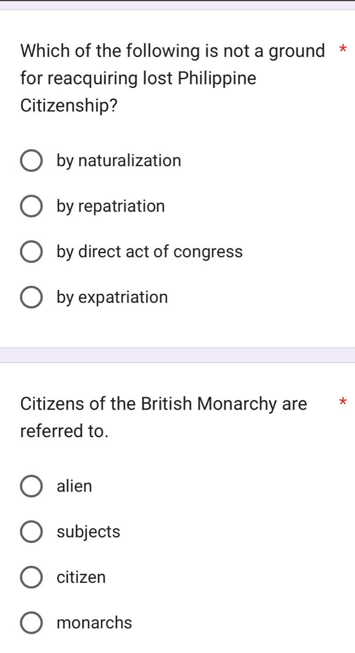The width and height of the screenshot is (355, 653).
Task: Mark the "by expatriation" radio button
Action: 31,297
